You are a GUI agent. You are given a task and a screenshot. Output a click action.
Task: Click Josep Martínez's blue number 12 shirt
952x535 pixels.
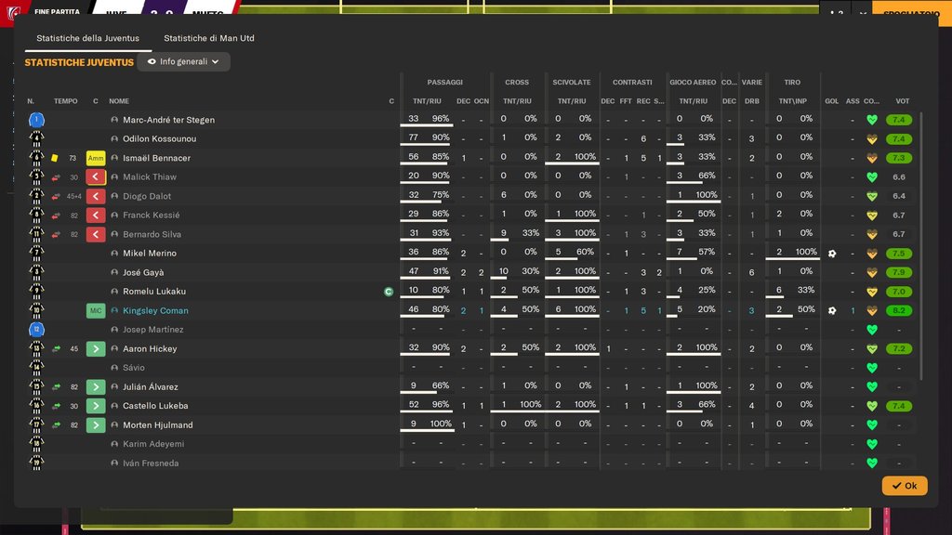click(36, 330)
